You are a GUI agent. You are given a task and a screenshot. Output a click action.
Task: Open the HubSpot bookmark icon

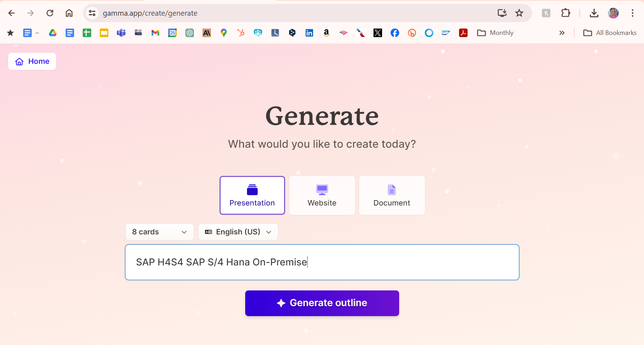[x=241, y=33]
